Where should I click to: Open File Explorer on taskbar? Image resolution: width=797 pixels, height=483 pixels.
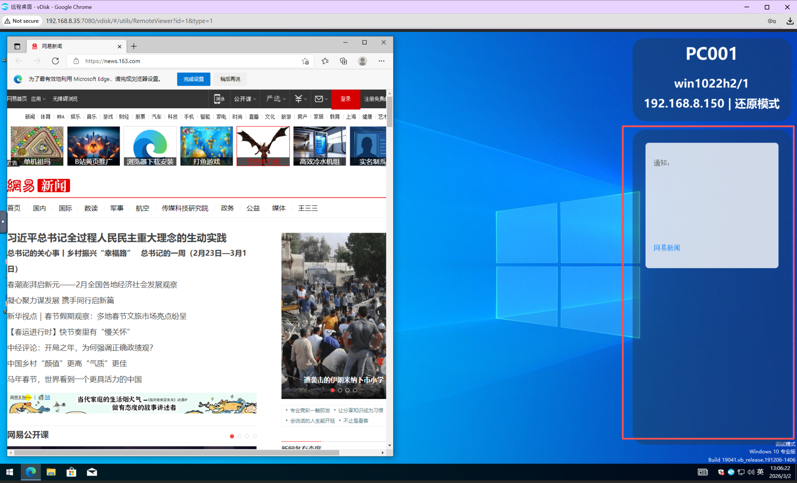51,472
